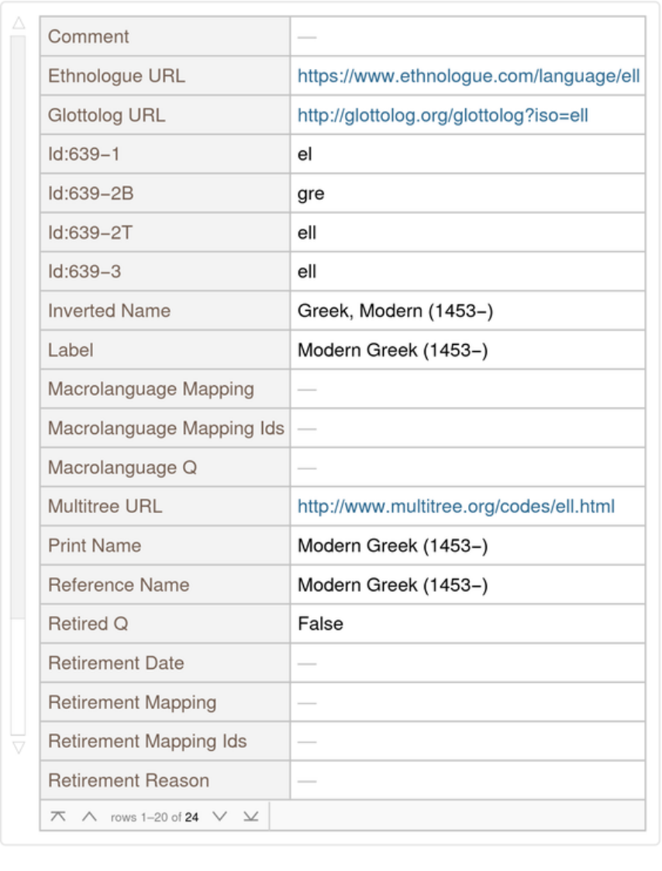Click scroll down triangle on left scrollbar

coord(18,748)
